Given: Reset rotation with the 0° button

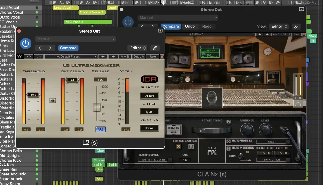Looking at the screenshot, I should pos(228,122).
